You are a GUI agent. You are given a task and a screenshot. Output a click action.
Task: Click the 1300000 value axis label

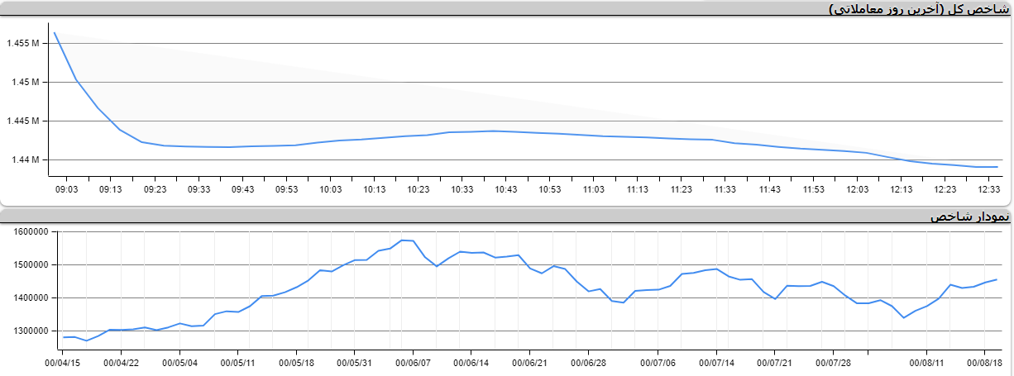(x=33, y=331)
